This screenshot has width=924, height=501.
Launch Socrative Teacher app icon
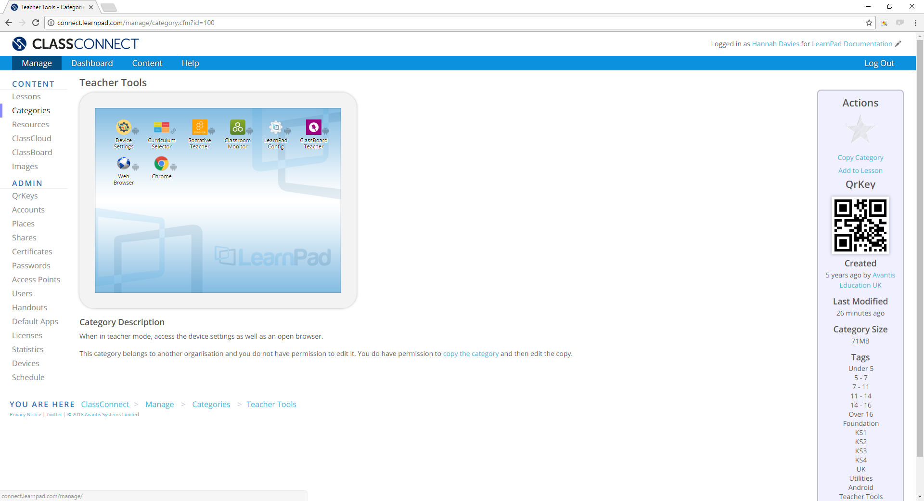pyautogui.click(x=200, y=127)
